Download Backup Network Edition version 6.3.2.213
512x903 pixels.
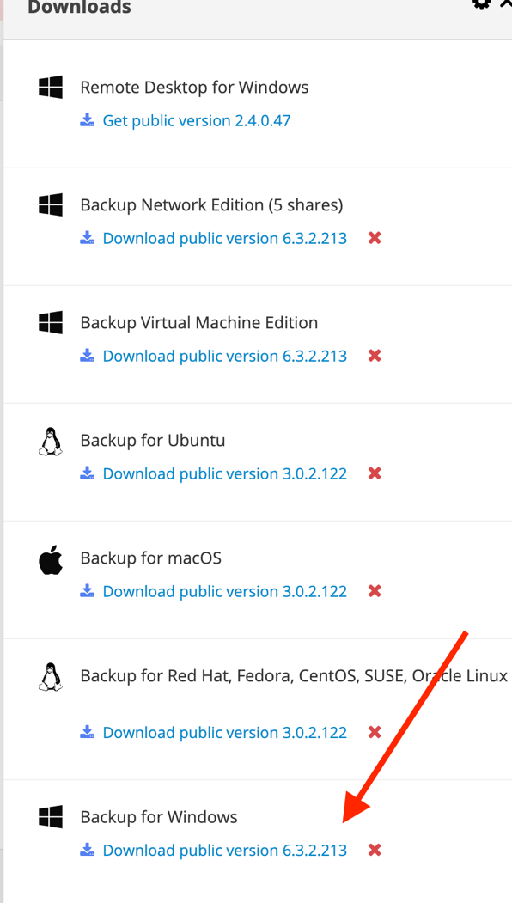(224, 238)
